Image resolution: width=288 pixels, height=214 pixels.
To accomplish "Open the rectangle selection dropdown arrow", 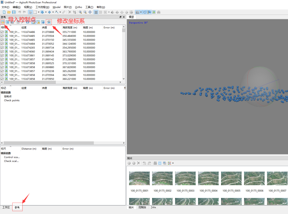I will pyautogui.click(x=38, y=12).
